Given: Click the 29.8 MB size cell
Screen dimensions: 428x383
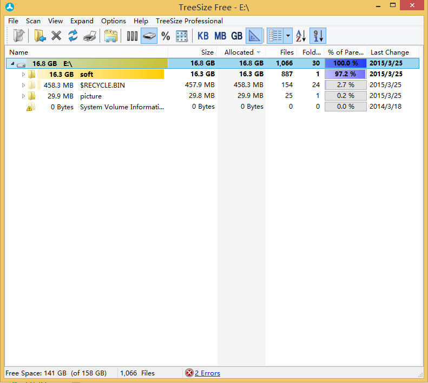Looking at the screenshot, I should click(201, 96).
